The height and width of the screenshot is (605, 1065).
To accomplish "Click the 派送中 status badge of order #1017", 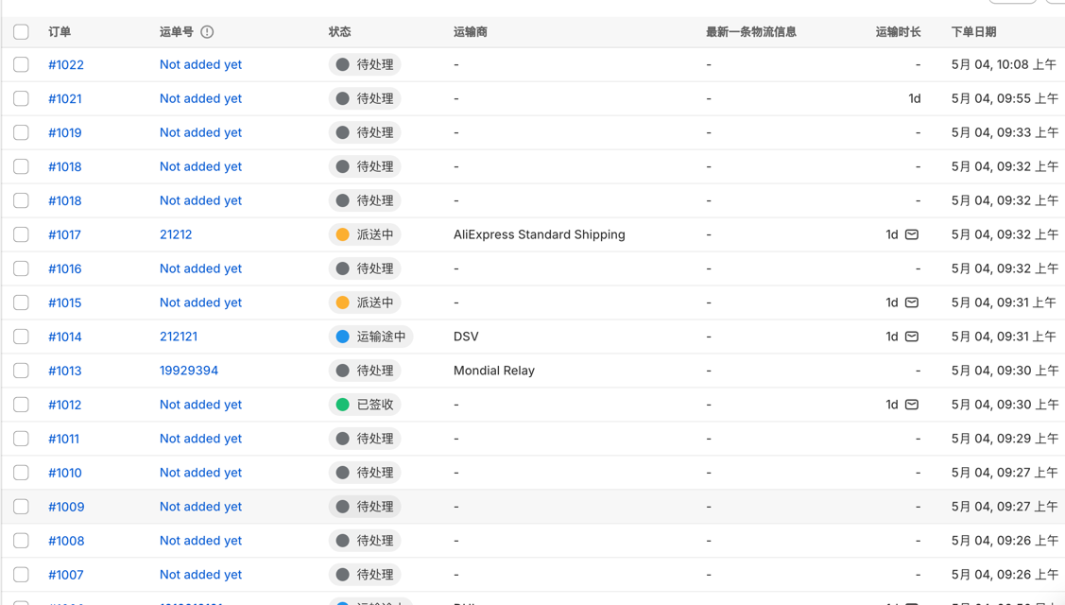I will tap(365, 234).
